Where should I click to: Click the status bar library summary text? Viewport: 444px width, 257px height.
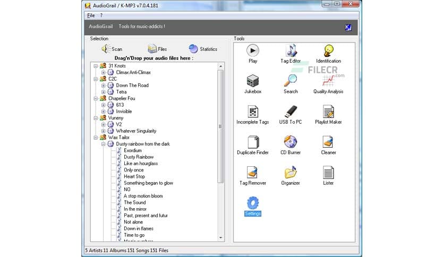[x=126, y=251]
